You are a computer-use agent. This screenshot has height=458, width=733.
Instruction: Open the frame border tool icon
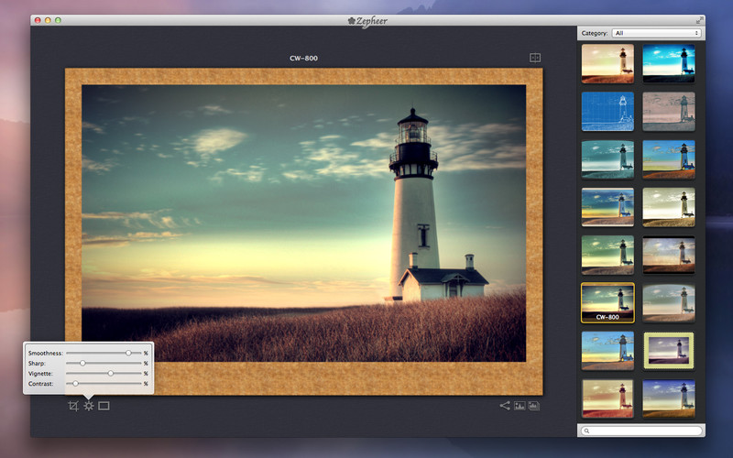[104, 406]
